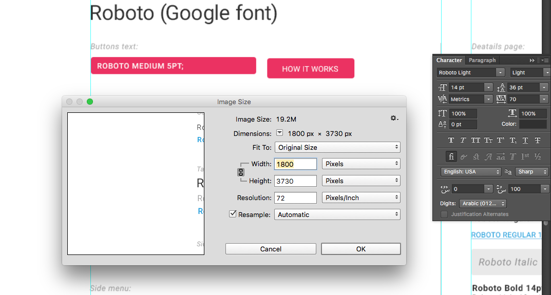
Task: Toggle Stylistic Alternates (aa) OpenType option
Action: [501, 156]
